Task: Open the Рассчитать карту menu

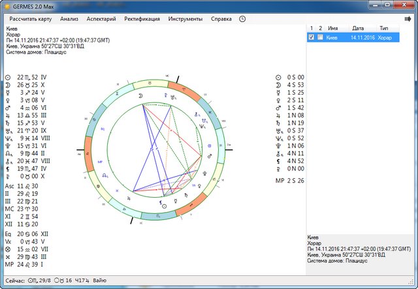Action: click(30, 19)
